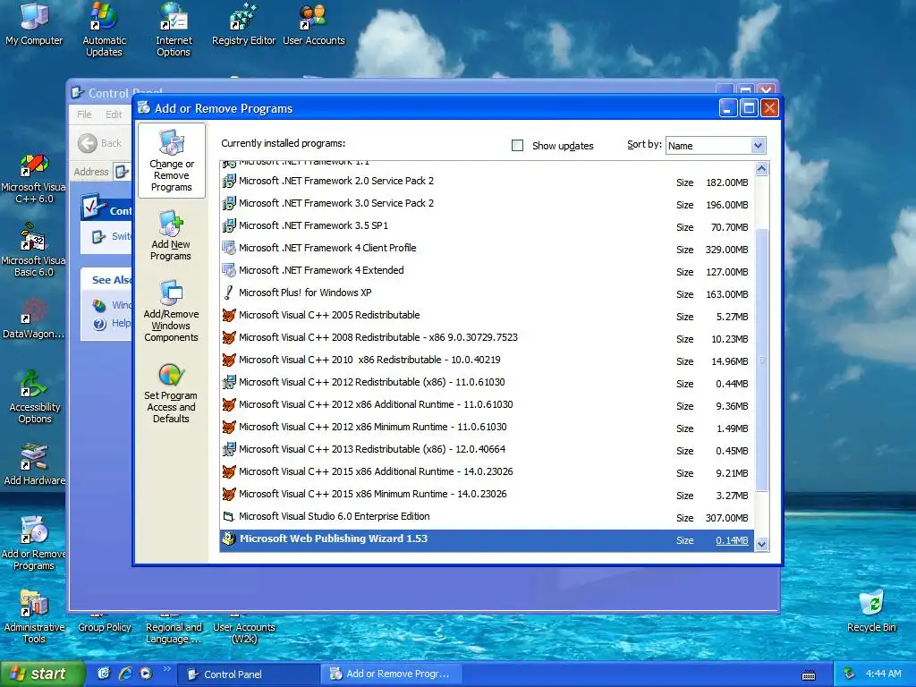Open DataWagon desktop shortcut
Screen dimensions: 916x687
[34, 318]
